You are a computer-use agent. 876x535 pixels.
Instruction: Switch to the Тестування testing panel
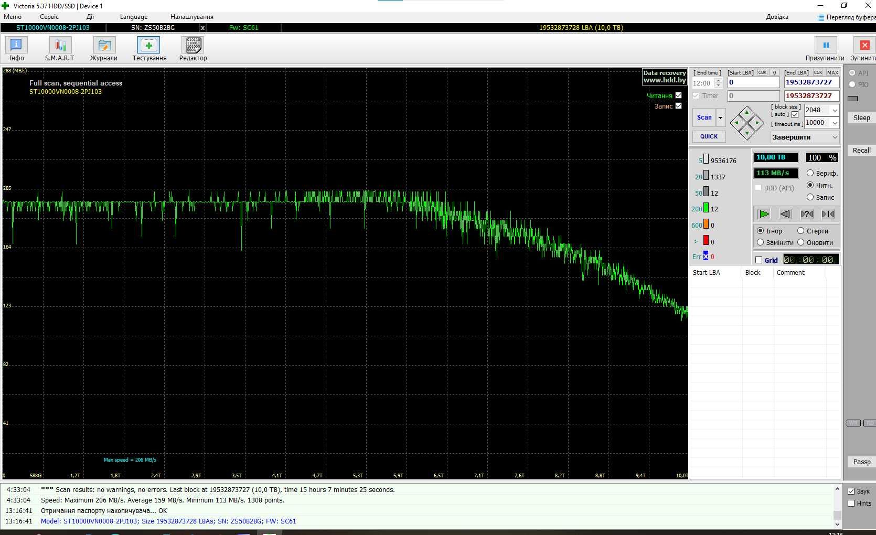[x=149, y=49]
